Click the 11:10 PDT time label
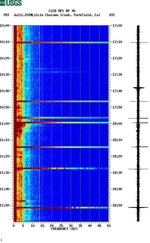The width and height of the screenshot is (150, 243). tap(5, 140)
